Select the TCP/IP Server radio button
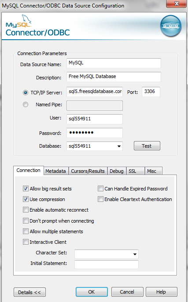This screenshot has width=188, height=302. [x=26, y=93]
